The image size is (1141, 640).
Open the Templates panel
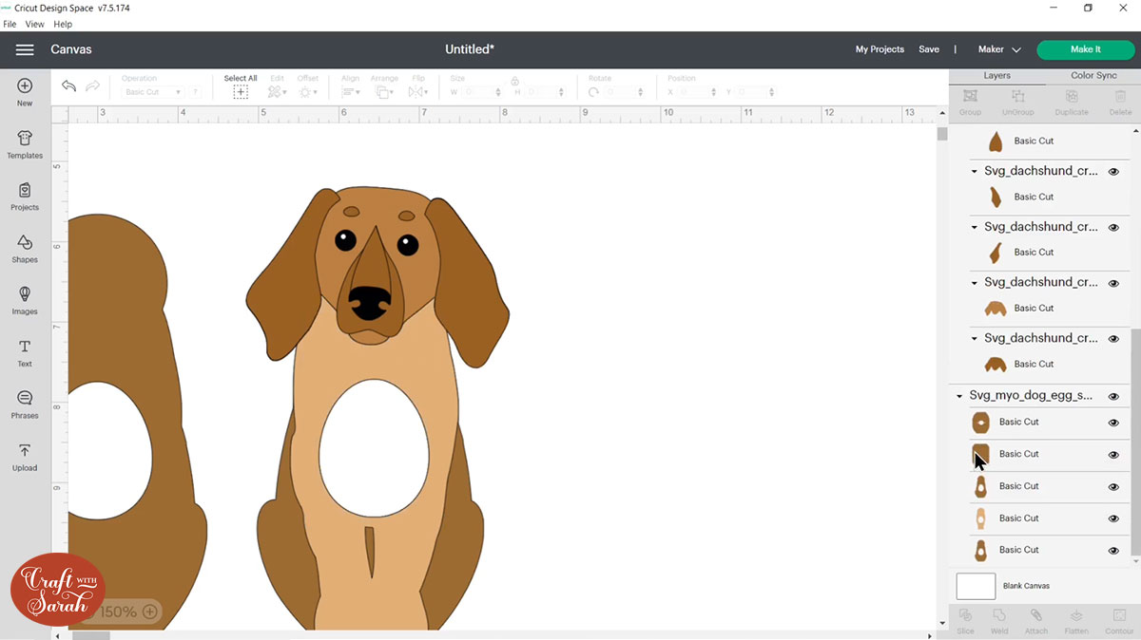point(25,144)
